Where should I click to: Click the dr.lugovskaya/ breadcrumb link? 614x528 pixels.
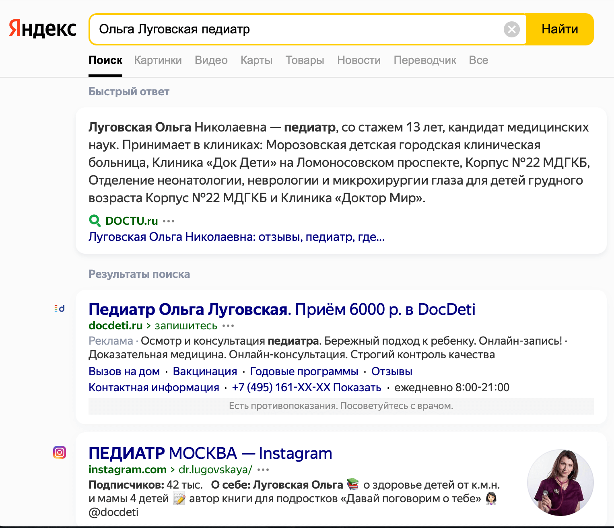[215, 469]
